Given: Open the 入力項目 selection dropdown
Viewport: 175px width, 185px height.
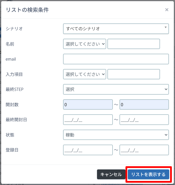Looking at the screenshot, I should (x=85, y=74).
